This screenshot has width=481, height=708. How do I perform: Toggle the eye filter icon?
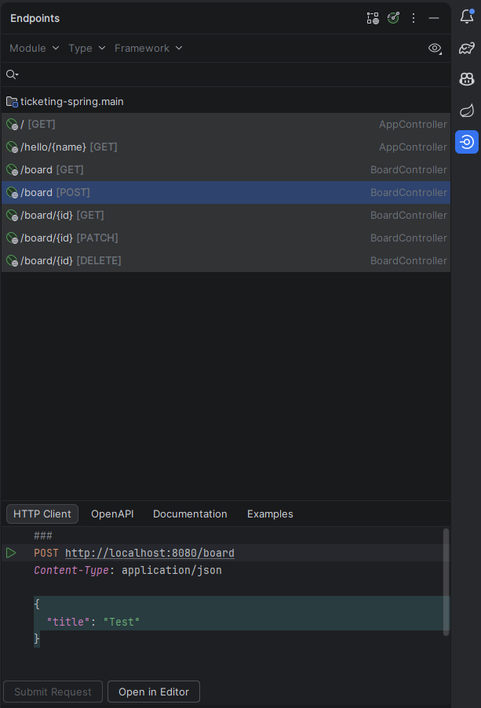(x=435, y=48)
